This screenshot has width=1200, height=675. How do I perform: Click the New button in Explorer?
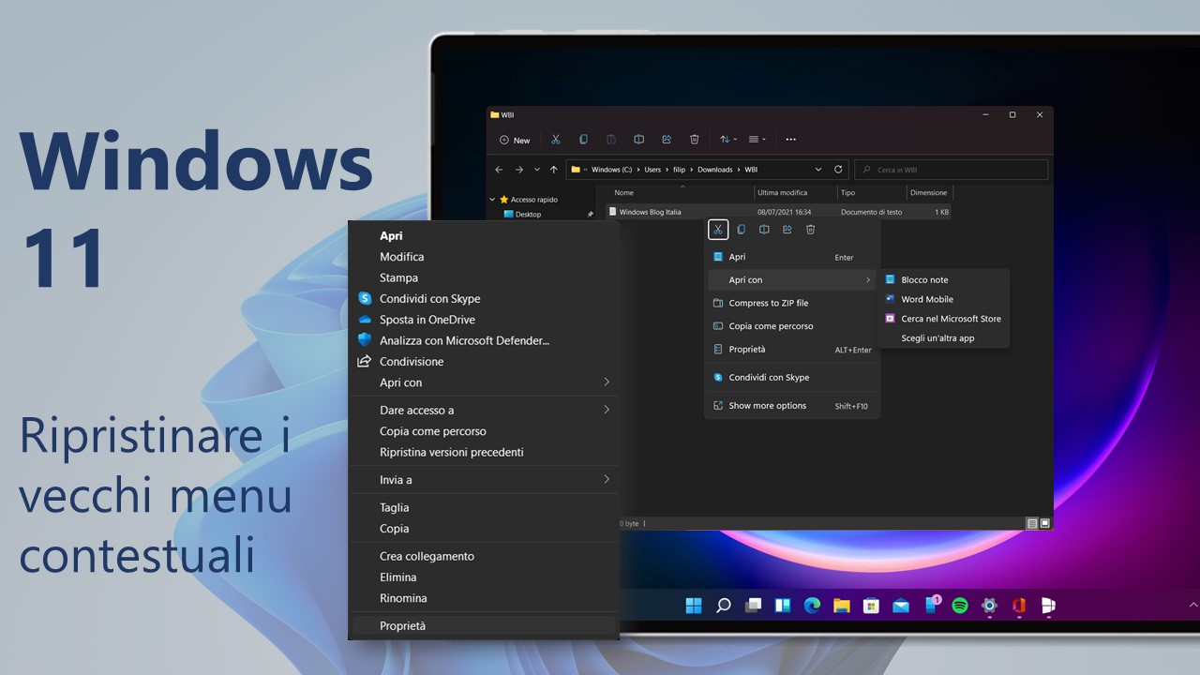[x=515, y=140]
